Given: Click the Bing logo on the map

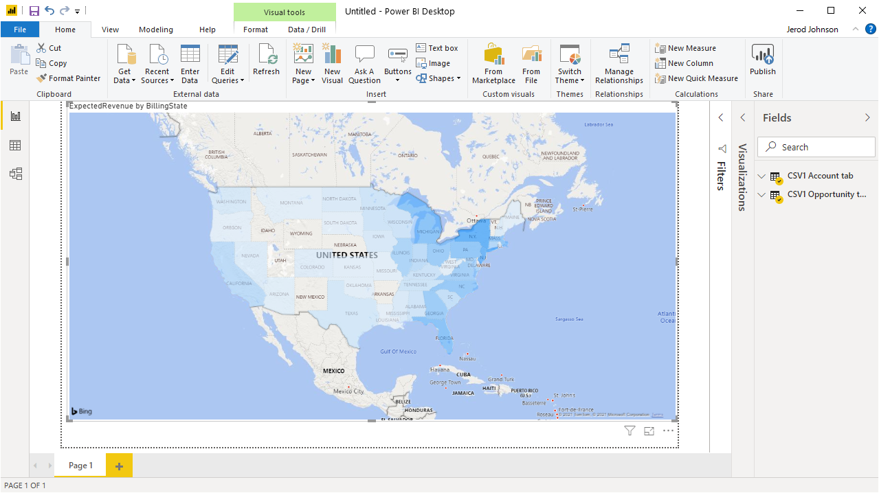Looking at the screenshot, I should click(x=81, y=411).
